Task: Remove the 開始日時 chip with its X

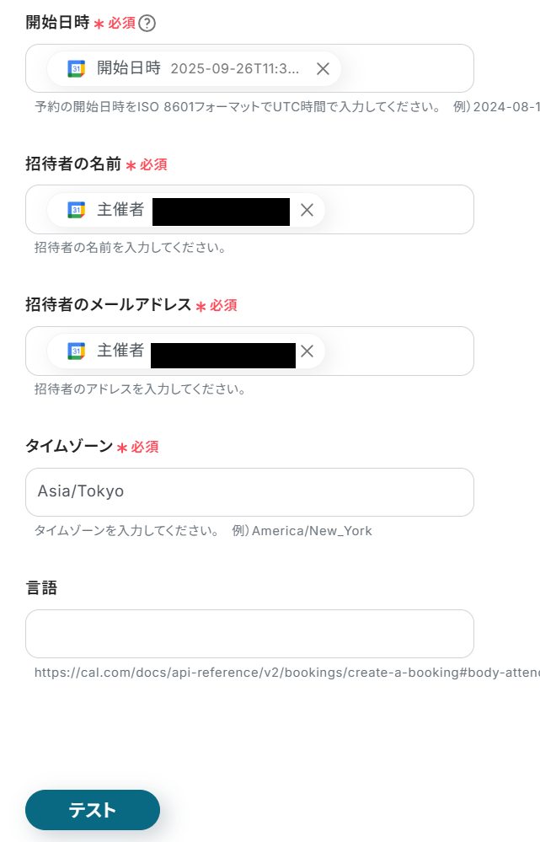Action: [x=323, y=69]
